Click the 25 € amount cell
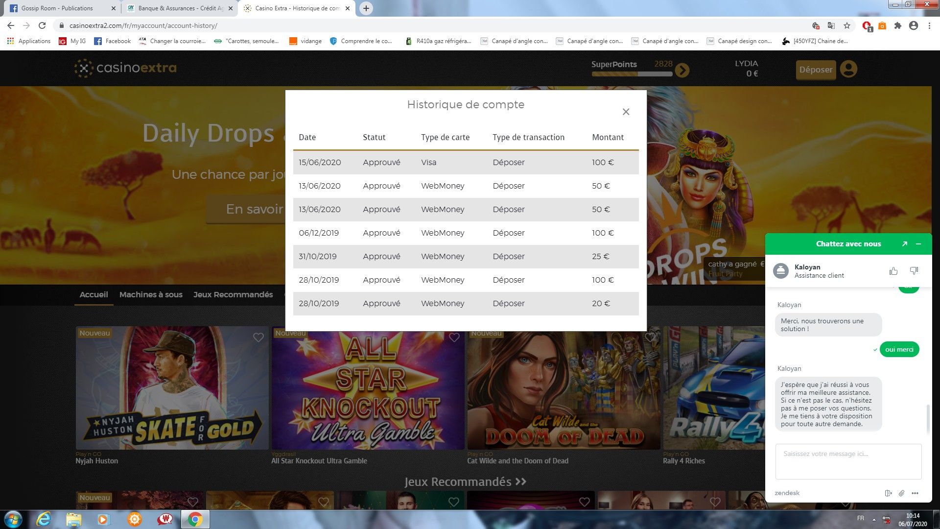 point(600,256)
